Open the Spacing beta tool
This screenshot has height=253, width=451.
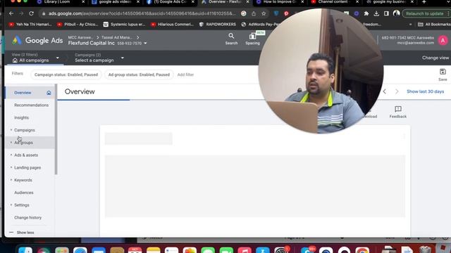[252, 39]
